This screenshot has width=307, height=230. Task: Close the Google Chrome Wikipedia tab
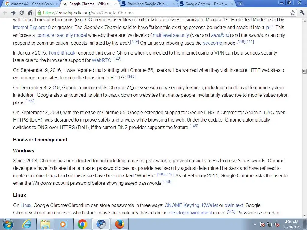point(115,4)
